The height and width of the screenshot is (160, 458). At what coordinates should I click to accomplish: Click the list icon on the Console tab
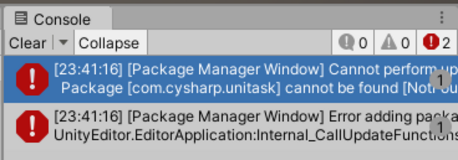coord(21,18)
